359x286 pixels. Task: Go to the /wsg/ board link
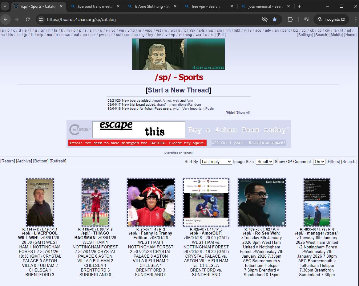pos(189,35)
